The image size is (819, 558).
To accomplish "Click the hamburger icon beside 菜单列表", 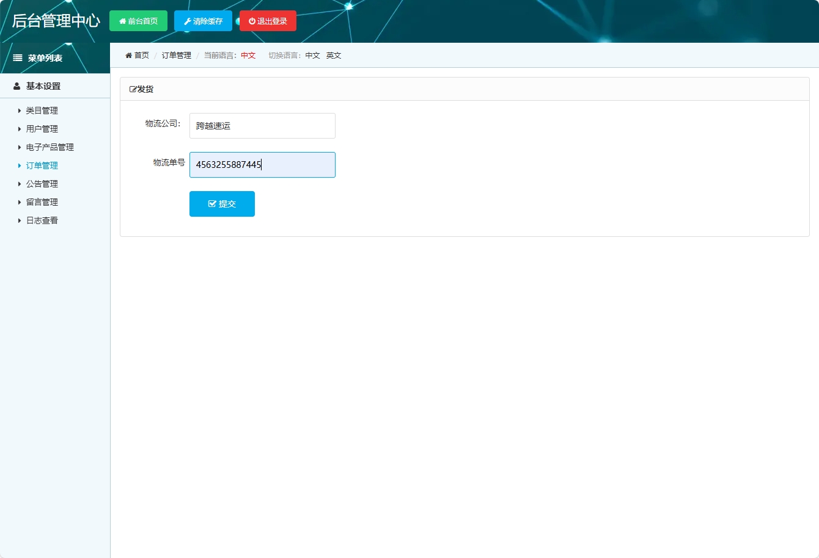I will coord(17,57).
